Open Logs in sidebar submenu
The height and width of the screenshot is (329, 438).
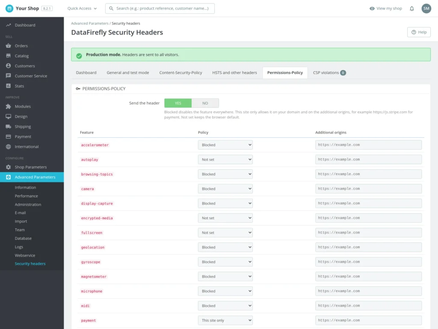(x=19, y=247)
